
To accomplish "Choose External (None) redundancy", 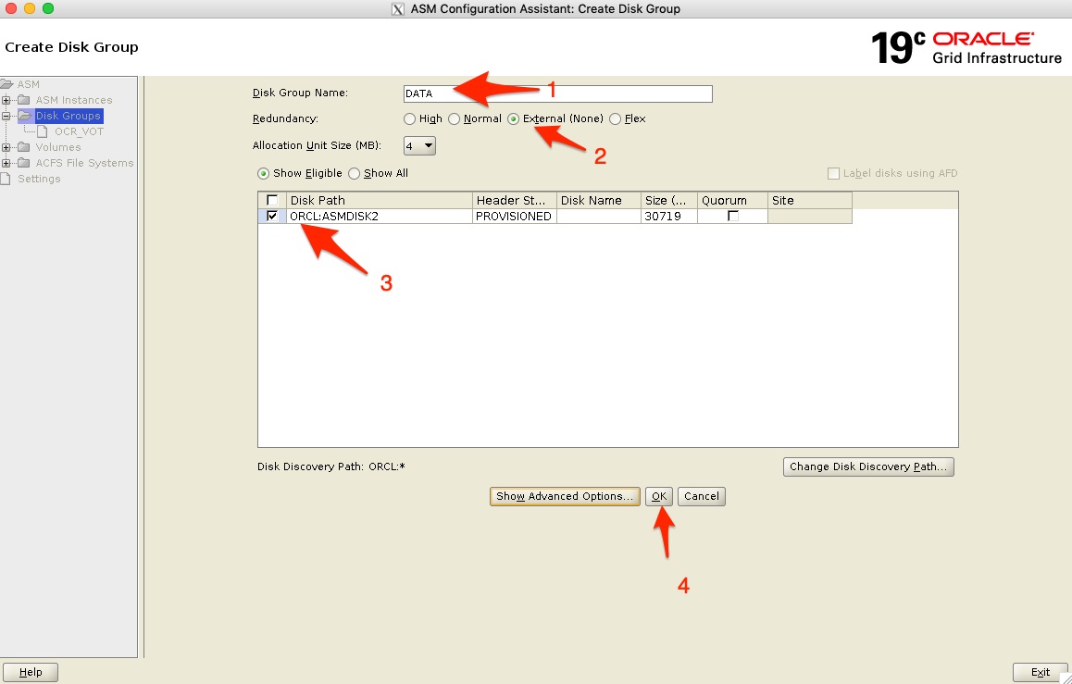I will [x=514, y=118].
